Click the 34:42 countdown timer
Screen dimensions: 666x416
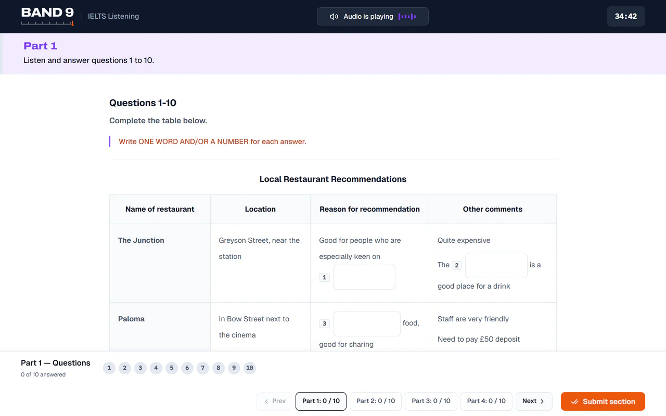pos(626,17)
